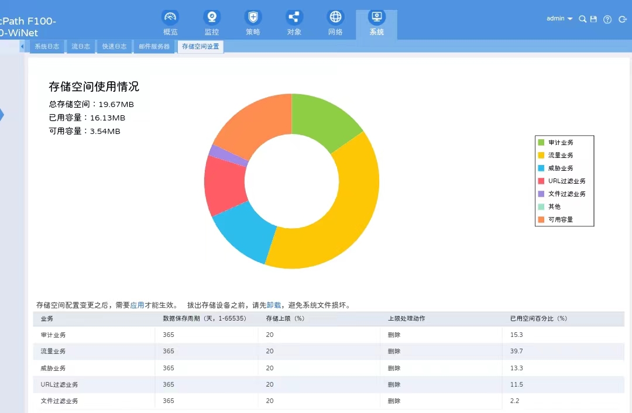Image resolution: width=632 pixels, height=413 pixels.
Task: Toggle the 流量业务 legend color swatch
Action: 541,155
